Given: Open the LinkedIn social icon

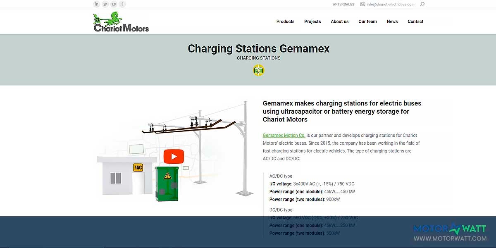Looking at the screenshot, I should [x=96, y=4].
